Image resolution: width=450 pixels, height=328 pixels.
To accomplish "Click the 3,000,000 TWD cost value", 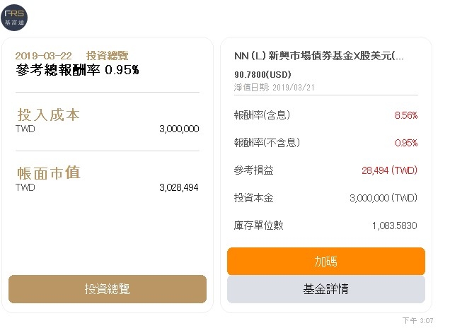I will [x=179, y=129].
